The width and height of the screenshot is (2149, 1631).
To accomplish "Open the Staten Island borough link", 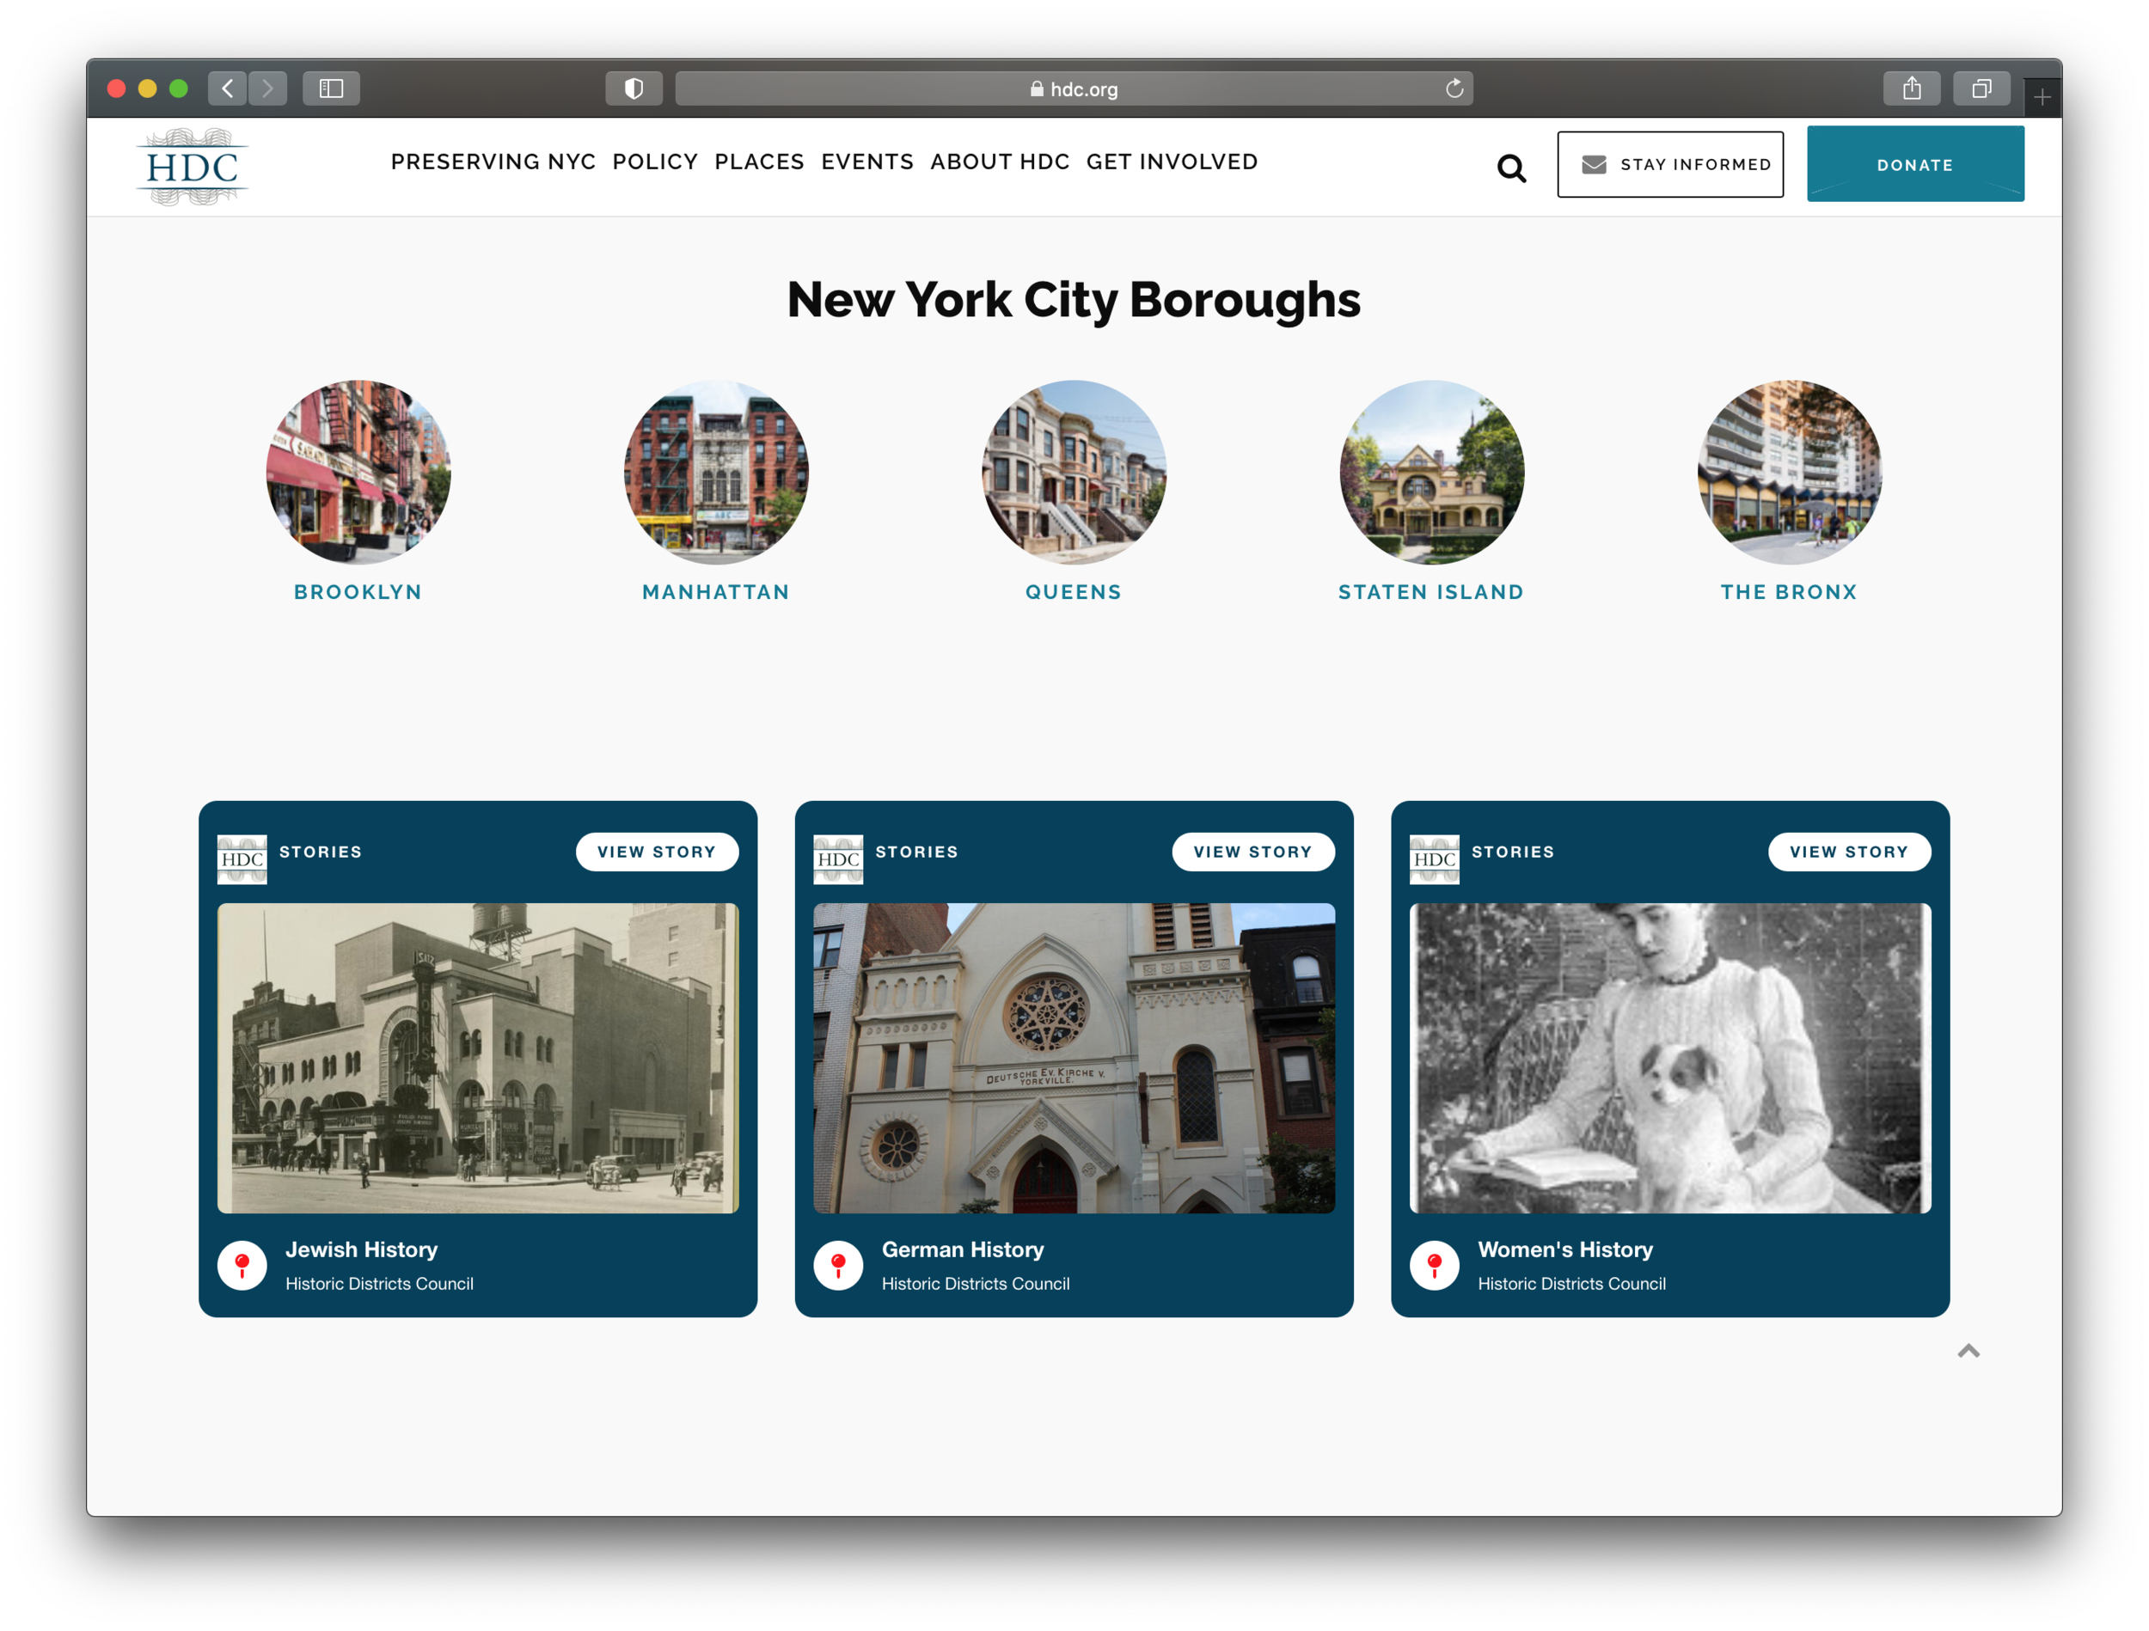I will 1430,591.
